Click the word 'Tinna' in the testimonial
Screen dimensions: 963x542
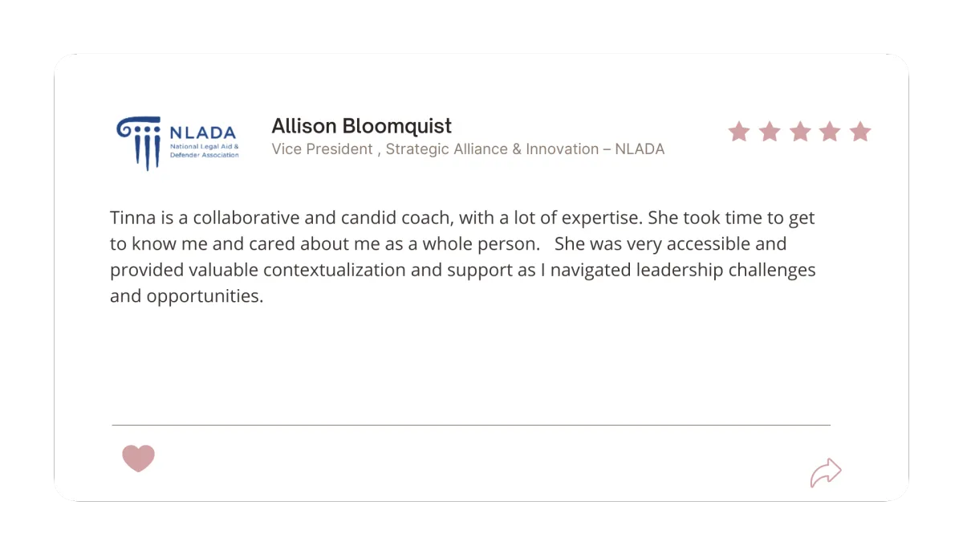[x=129, y=218]
